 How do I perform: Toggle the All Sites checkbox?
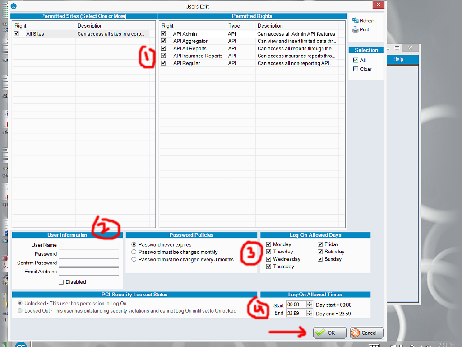click(x=17, y=34)
